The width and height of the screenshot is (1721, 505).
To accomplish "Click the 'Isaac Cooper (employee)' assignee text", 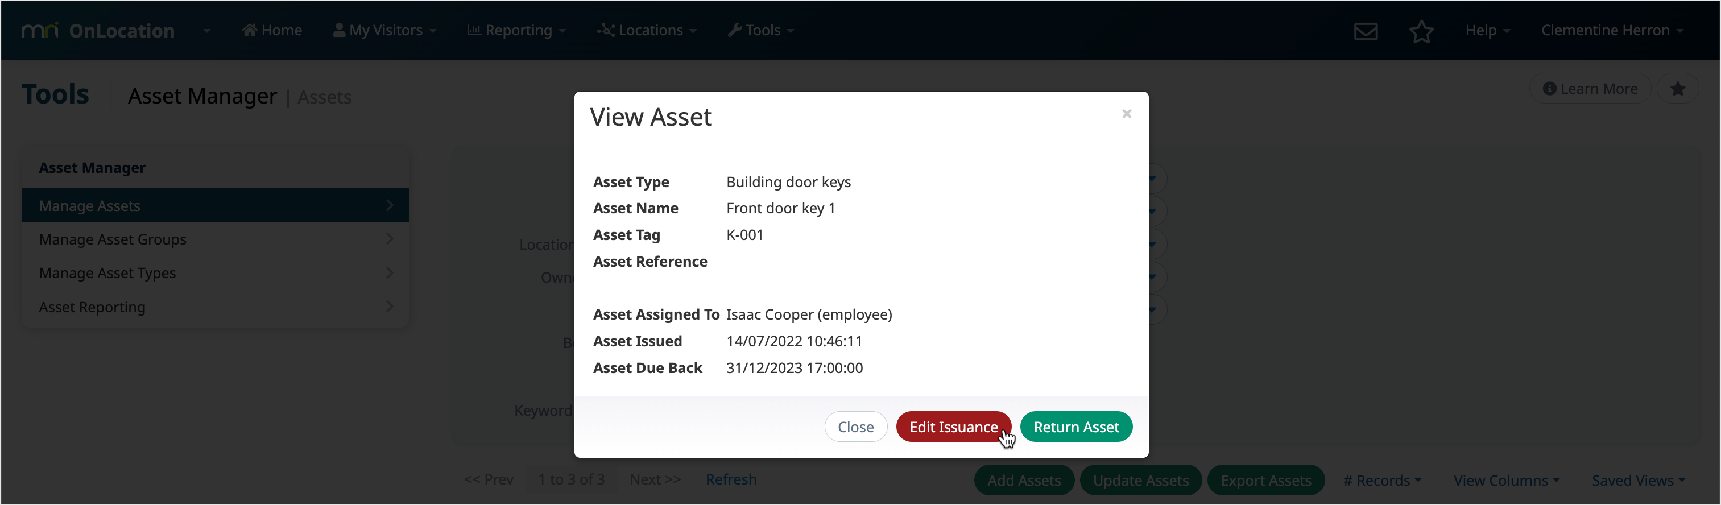I will (809, 314).
